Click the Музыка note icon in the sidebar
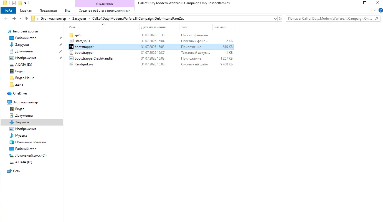 [x=12, y=136]
